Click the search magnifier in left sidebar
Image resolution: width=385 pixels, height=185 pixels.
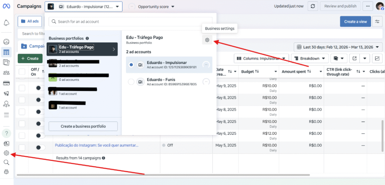pyautogui.click(x=6, y=162)
